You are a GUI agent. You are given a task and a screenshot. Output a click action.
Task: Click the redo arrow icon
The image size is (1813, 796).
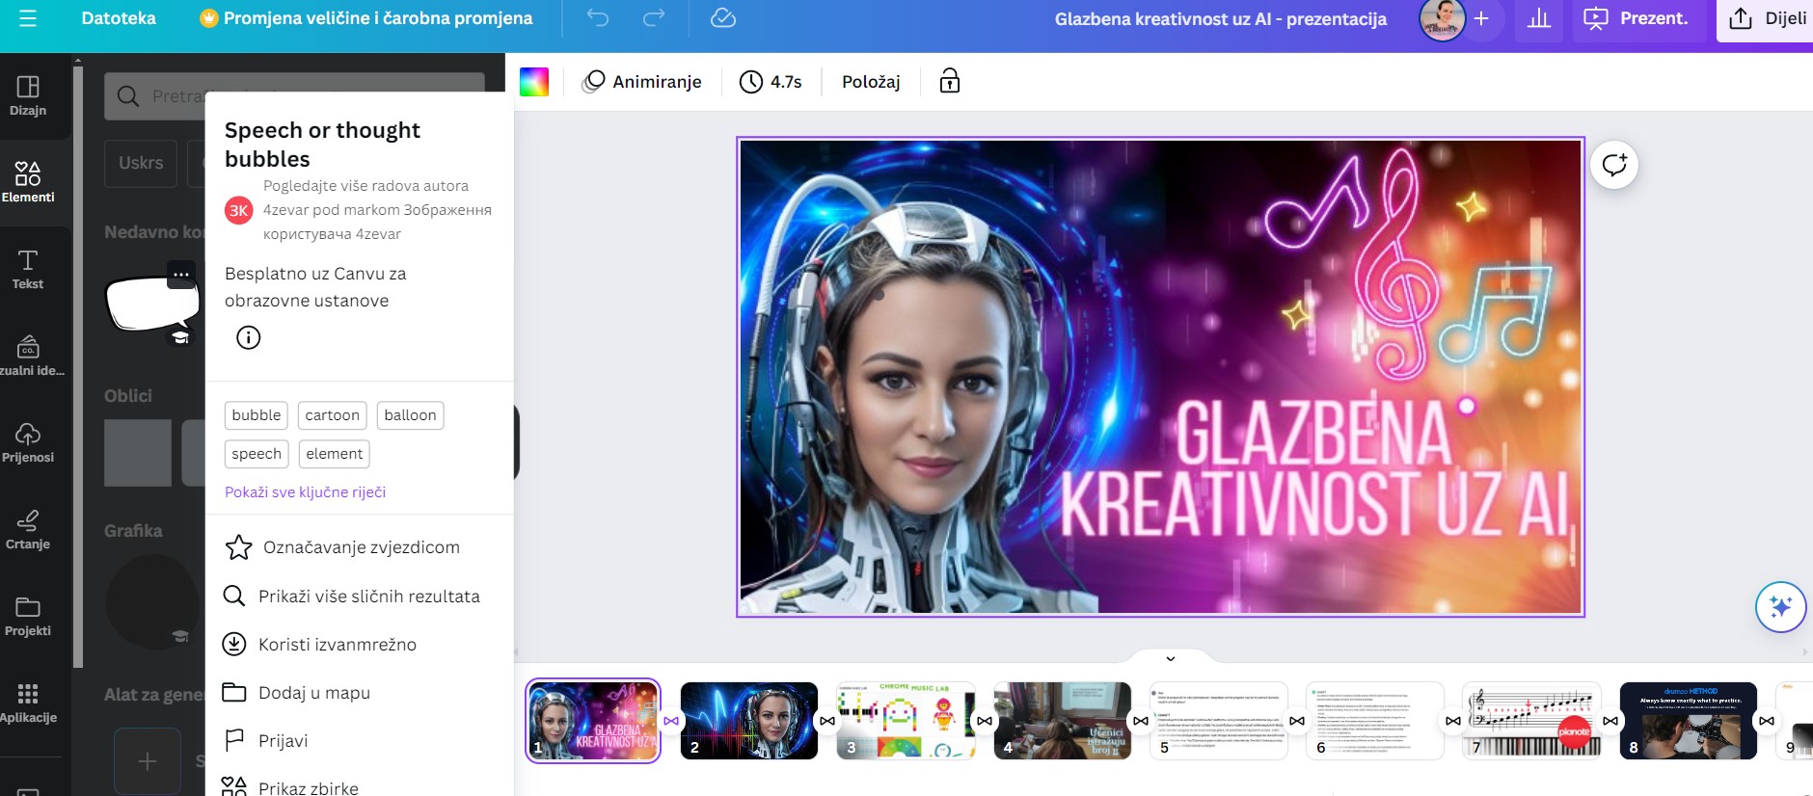coord(654,18)
